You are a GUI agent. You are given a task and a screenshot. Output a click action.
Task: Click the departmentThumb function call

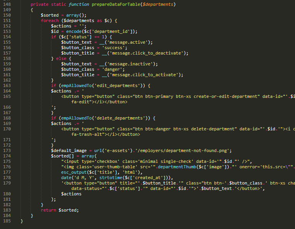point(177,167)
